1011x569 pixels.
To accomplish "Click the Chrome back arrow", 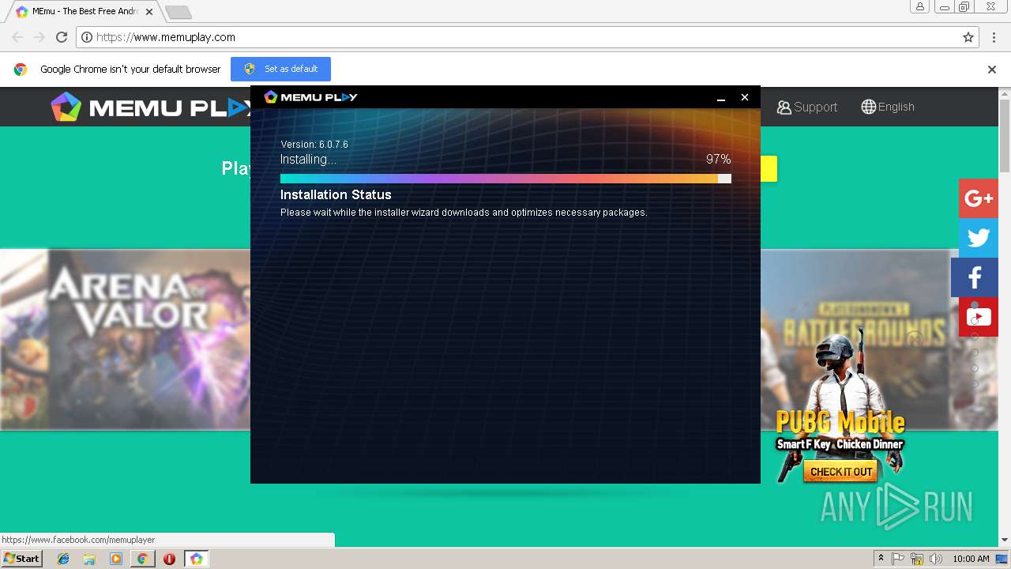I will [x=17, y=37].
